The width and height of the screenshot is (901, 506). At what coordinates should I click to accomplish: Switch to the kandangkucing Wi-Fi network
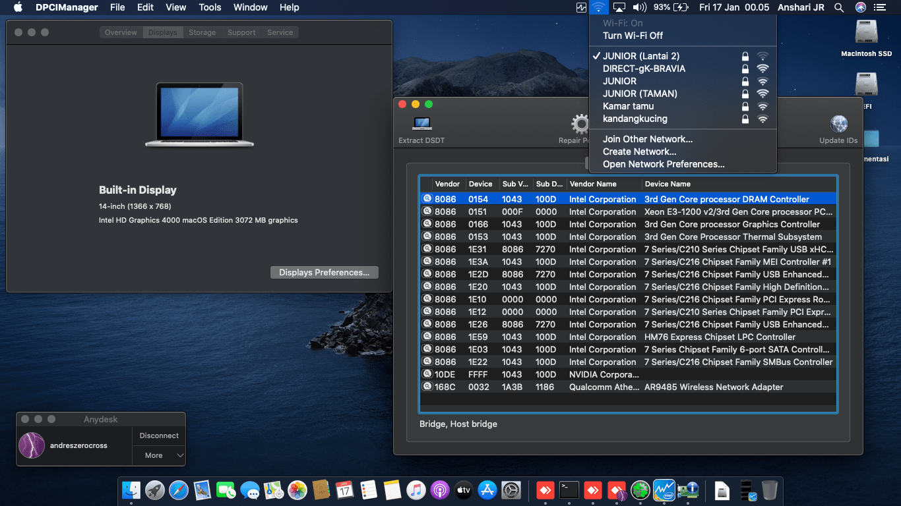point(635,119)
